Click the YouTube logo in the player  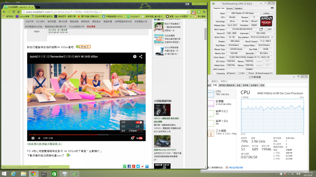coord(140,138)
